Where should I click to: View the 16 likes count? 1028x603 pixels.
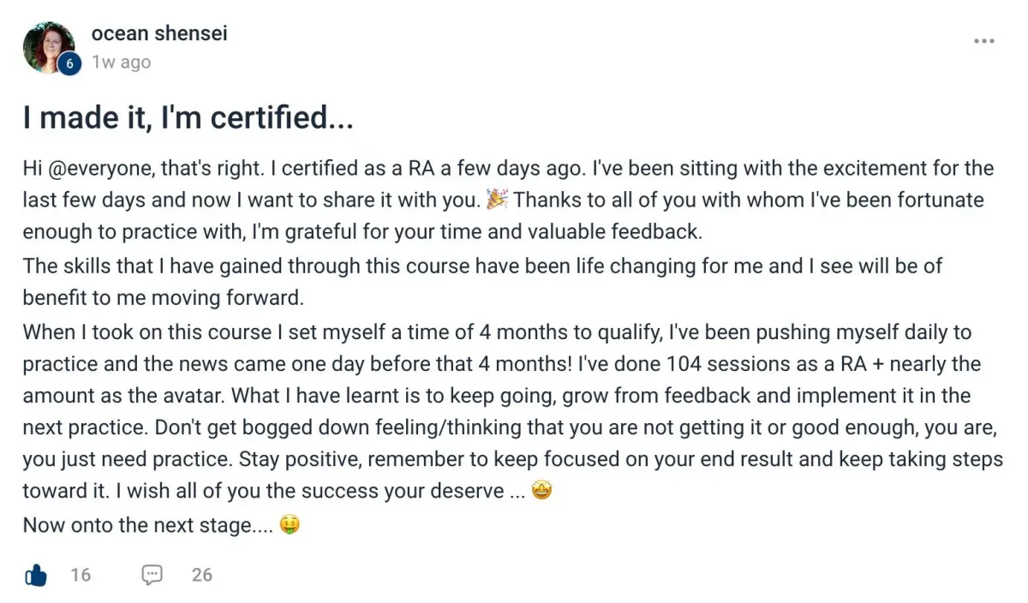(x=81, y=575)
